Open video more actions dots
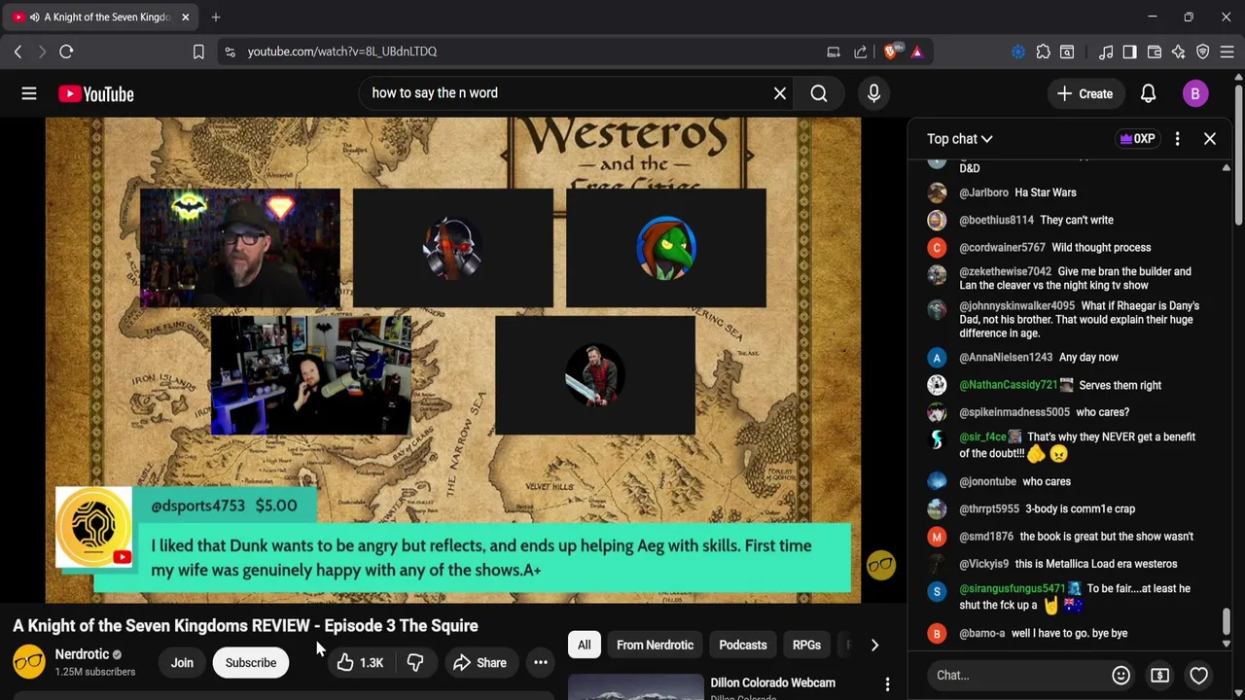The width and height of the screenshot is (1245, 700). point(541,663)
